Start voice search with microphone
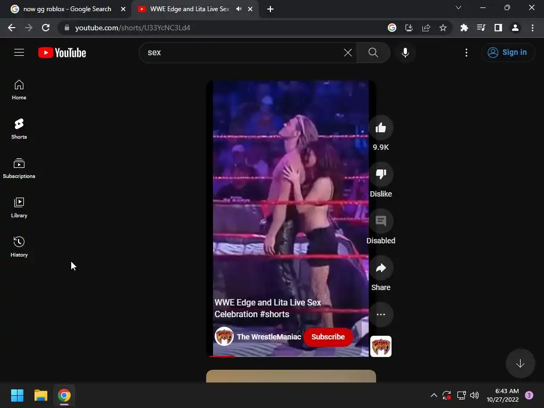Viewport: 544px width, 408px height. [x=405, y=53]
